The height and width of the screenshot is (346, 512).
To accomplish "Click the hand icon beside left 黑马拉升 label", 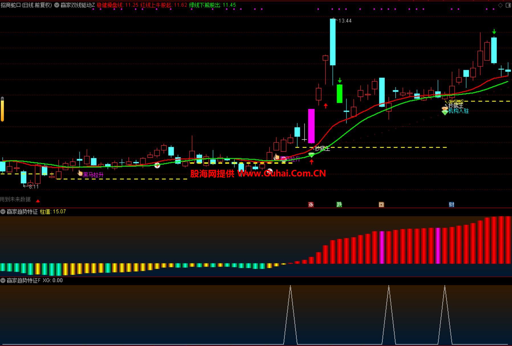I will point(80,173).
